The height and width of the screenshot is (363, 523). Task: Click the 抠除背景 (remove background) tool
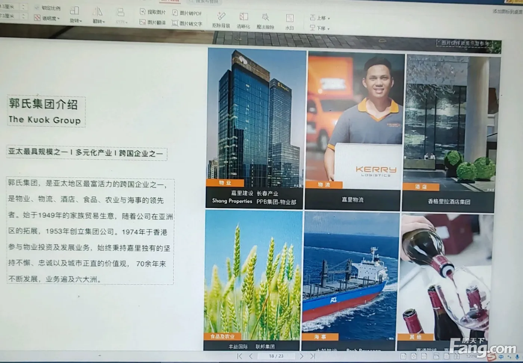[x=221, y=19]
